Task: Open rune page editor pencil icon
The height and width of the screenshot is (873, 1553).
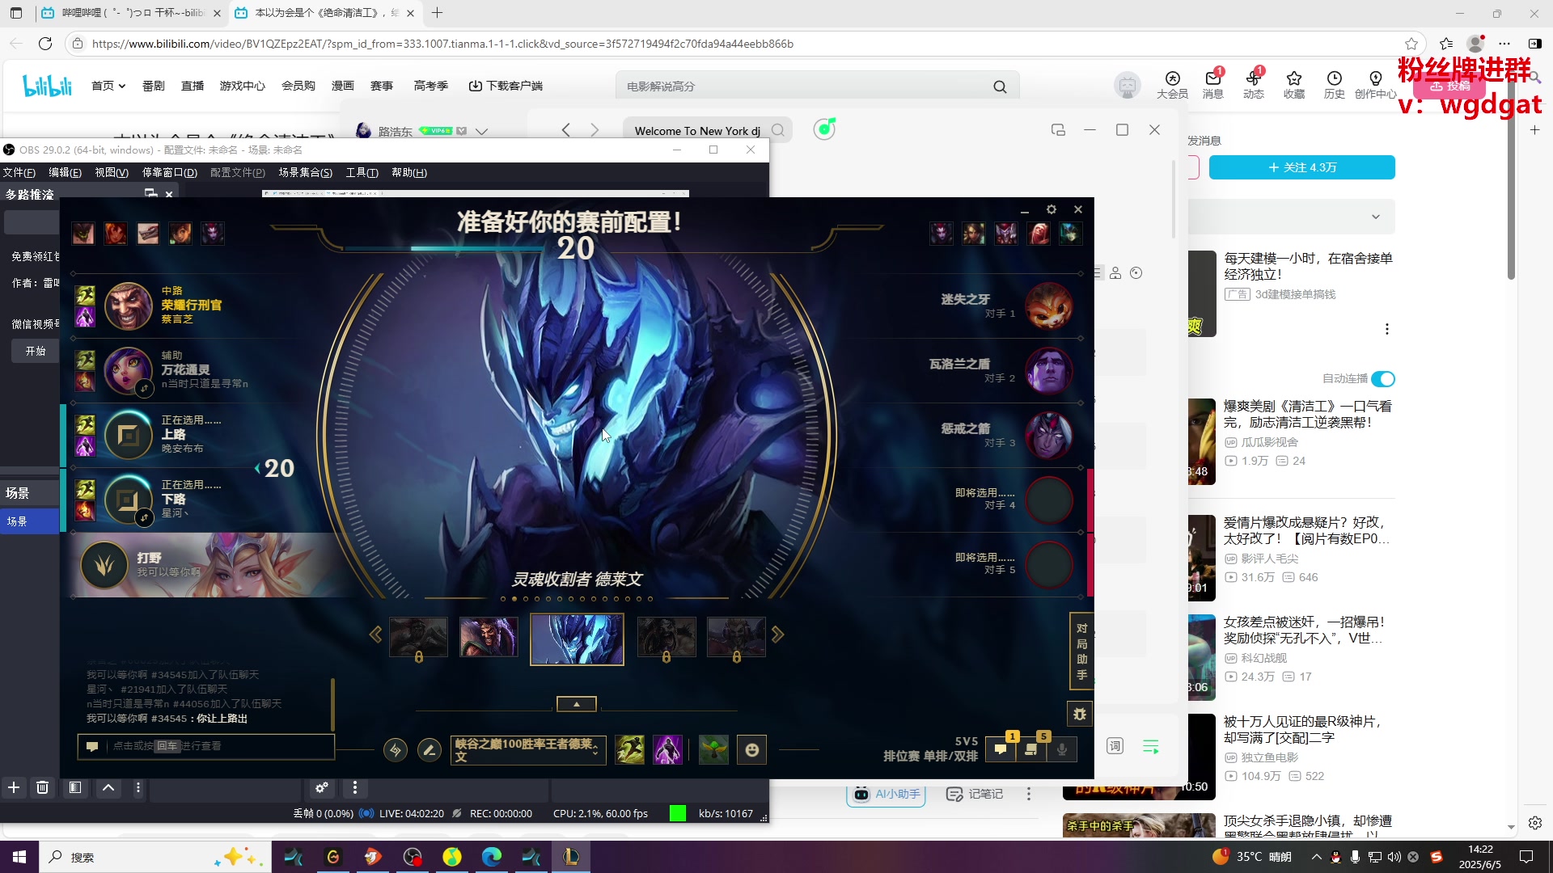Action: [x=430, y=750]
